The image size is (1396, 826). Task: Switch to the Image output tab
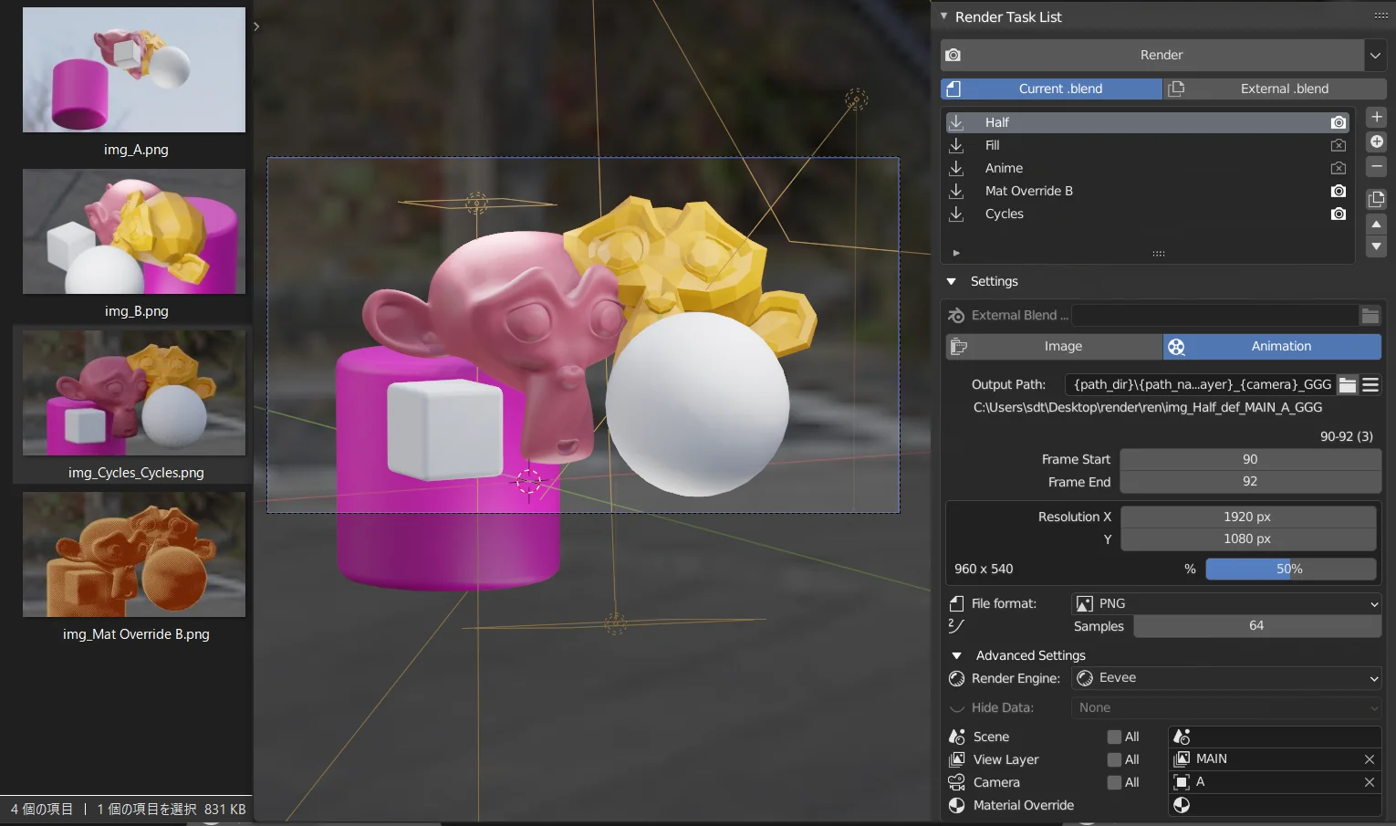pos(1063,346)
